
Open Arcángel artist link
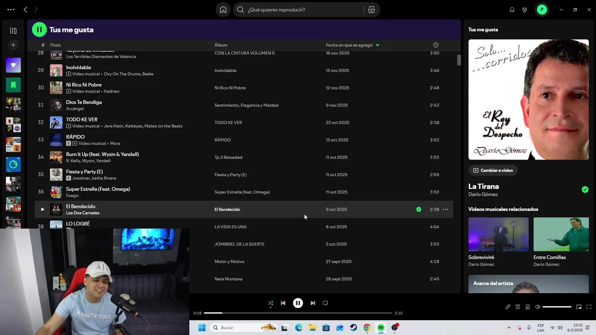click(x=74, y=109)
